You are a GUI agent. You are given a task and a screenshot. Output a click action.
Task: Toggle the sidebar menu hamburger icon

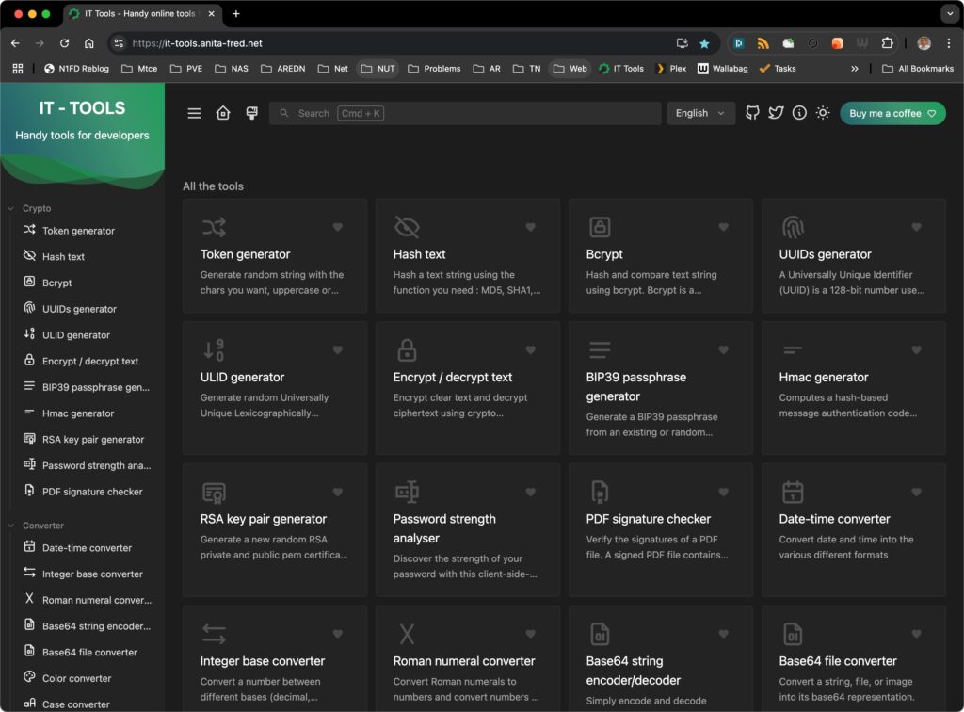[194, 113]
